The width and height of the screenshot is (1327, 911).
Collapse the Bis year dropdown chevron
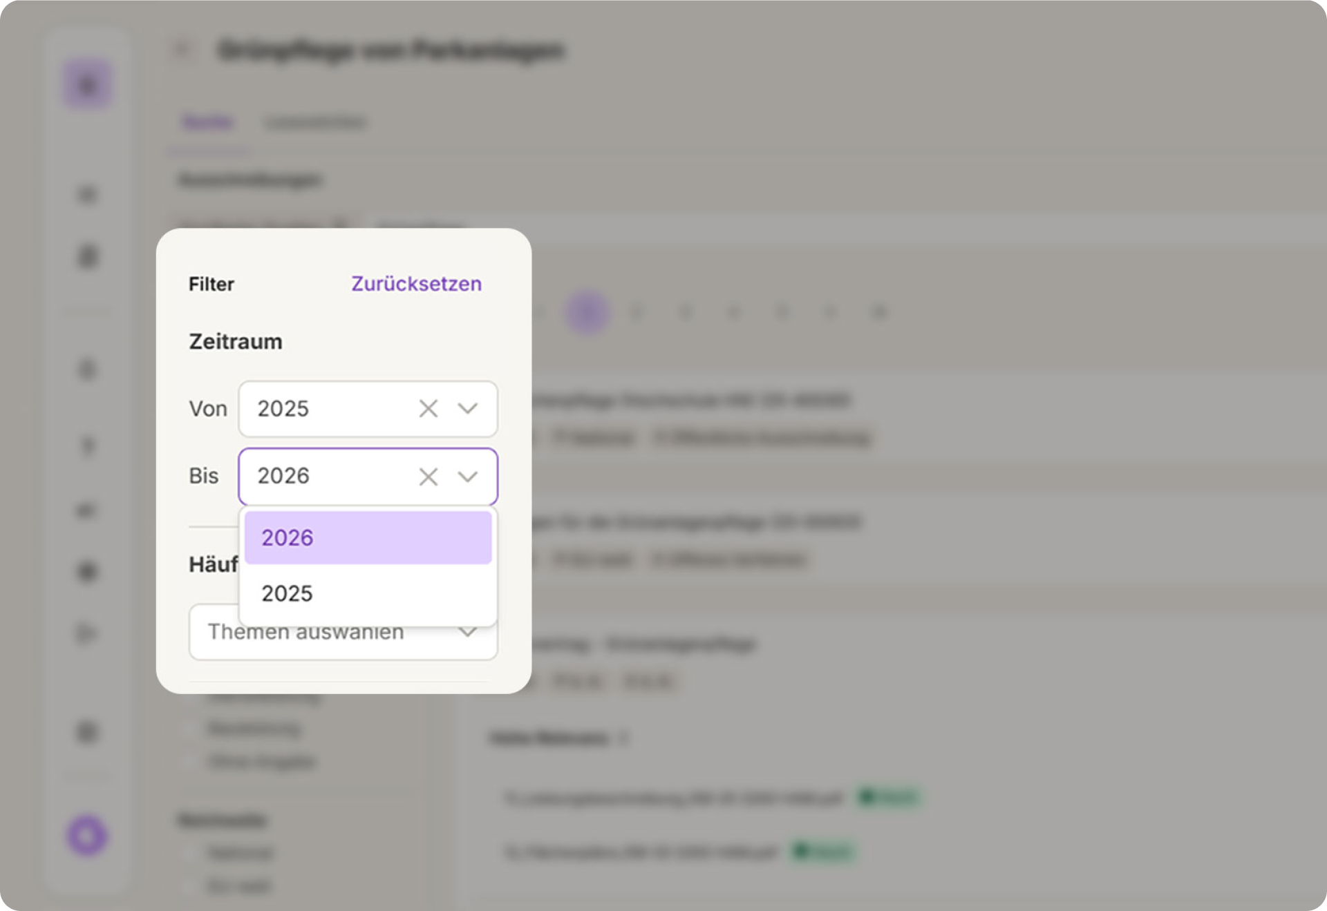tap(468, 477)
